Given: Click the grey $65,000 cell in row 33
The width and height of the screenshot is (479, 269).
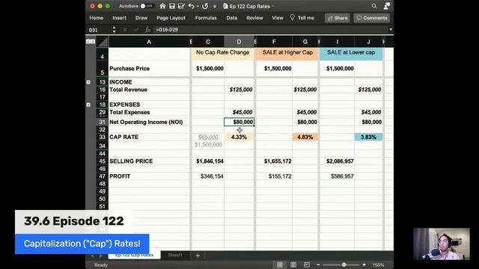Looking at the screenshot, I should (208, 137).
